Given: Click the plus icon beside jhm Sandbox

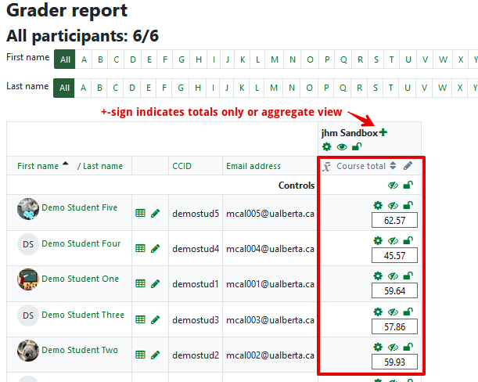Looking at the screenshot, I should (x=383, y=132).
